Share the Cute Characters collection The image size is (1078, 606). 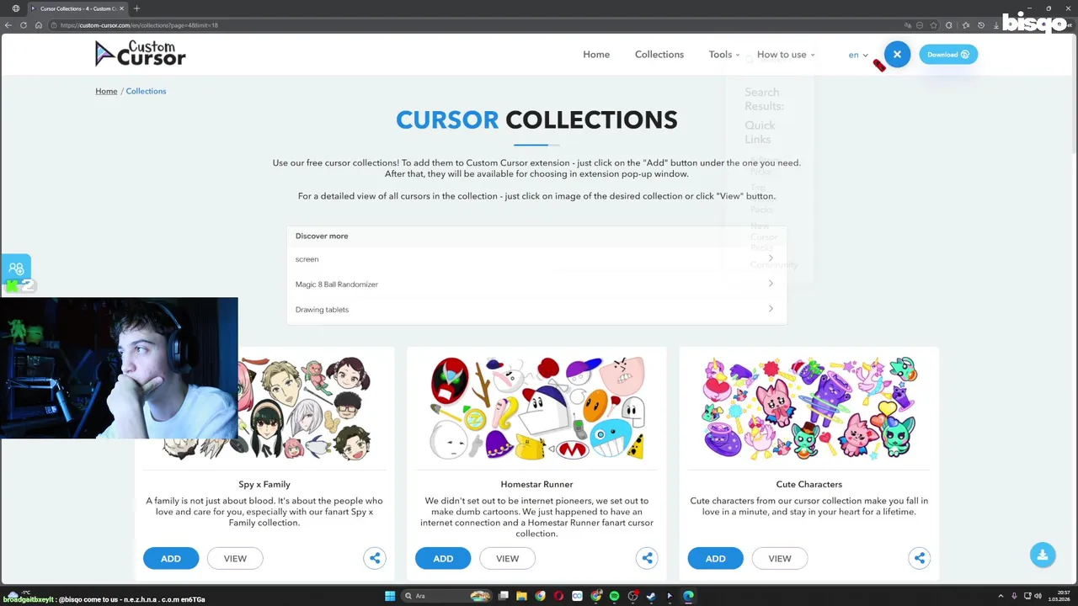pos(920,558)
